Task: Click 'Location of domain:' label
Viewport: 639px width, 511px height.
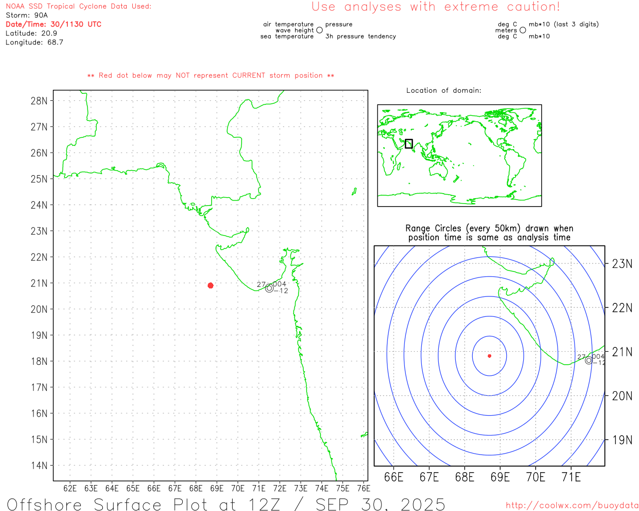Action: 444,90
